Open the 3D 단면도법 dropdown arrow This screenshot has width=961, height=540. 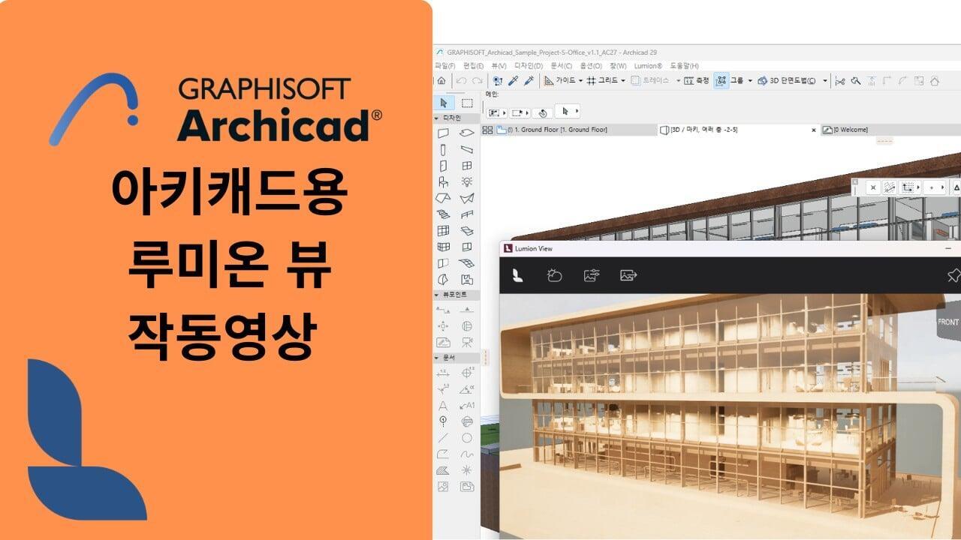pyautogui.click(x=824, y=81)
